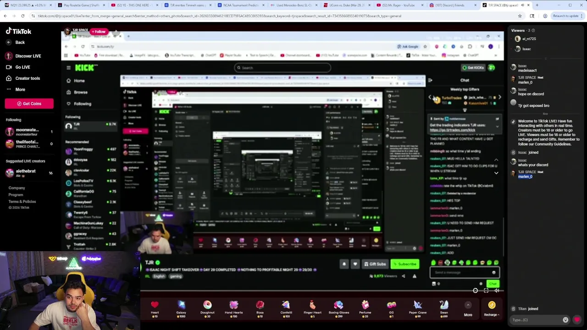Open the More menu in the sidebar
Viewport: 587px width, 330px height.
coord(16,89)
